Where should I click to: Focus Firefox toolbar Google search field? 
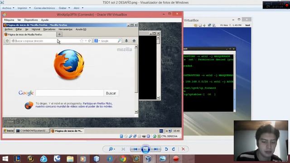(108, 41)
